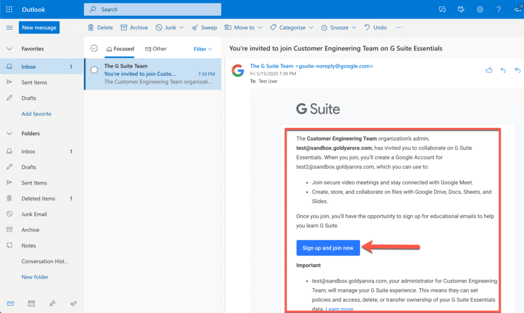The height and width of the screenshot is (313, 524).
Task: Open the Settings gear icon
Action: click(x=480, y=9)
